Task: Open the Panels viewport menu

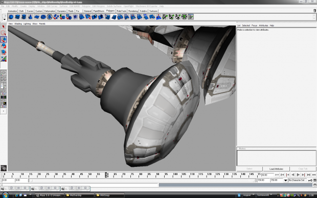Action: [42, 24]
